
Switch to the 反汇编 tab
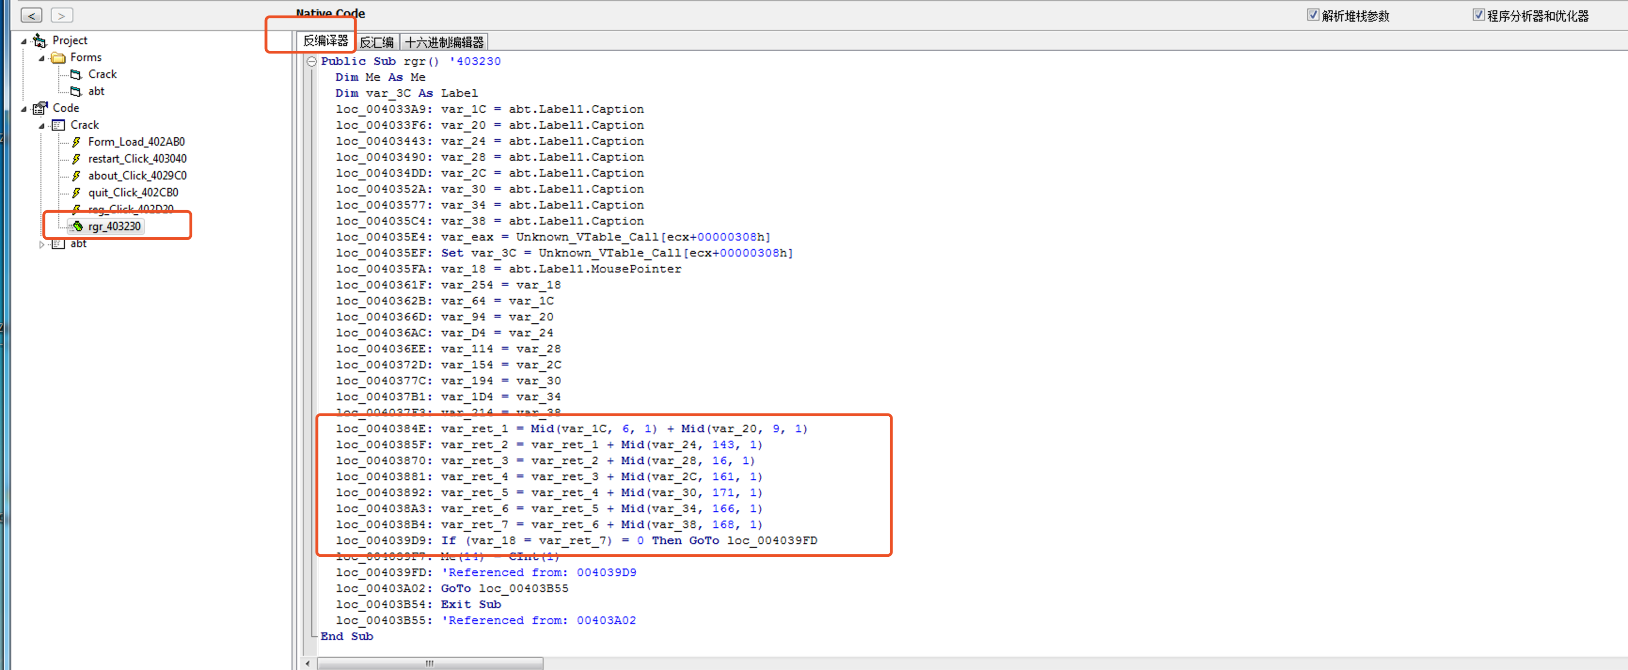tap(377, 42)
